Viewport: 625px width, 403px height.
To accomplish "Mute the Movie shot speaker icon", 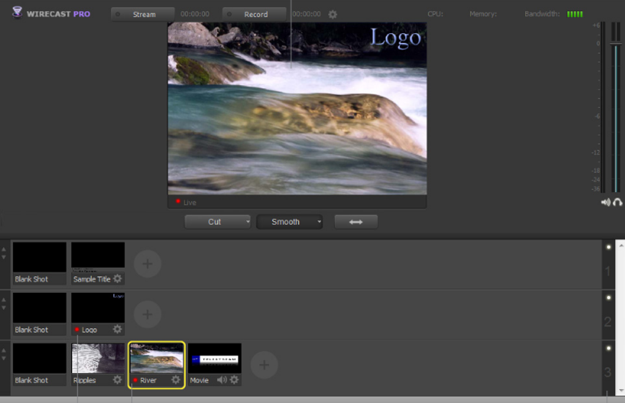I will pos(222,380).
